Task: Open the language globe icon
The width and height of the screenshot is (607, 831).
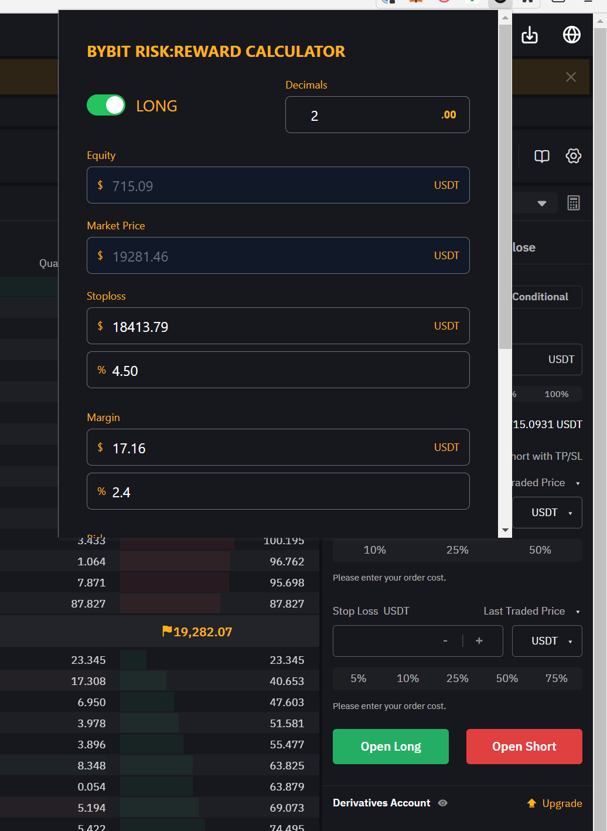Action: pos(572,35)
